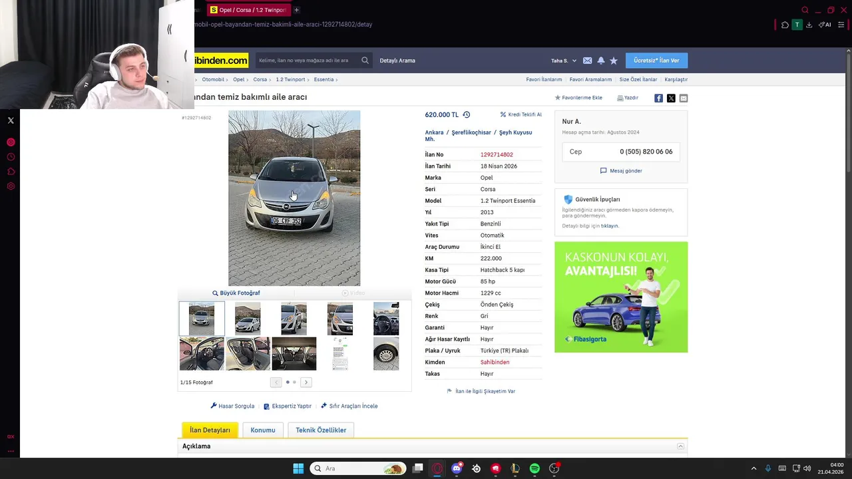The height and width of the screenshot is (479, 852).
Task: Select the Opel / Corsa browser tab
Action: pyautogui.click(x=249, y=10)
